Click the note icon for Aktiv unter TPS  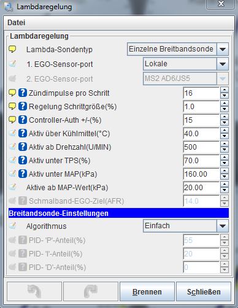tap(12, 160)
